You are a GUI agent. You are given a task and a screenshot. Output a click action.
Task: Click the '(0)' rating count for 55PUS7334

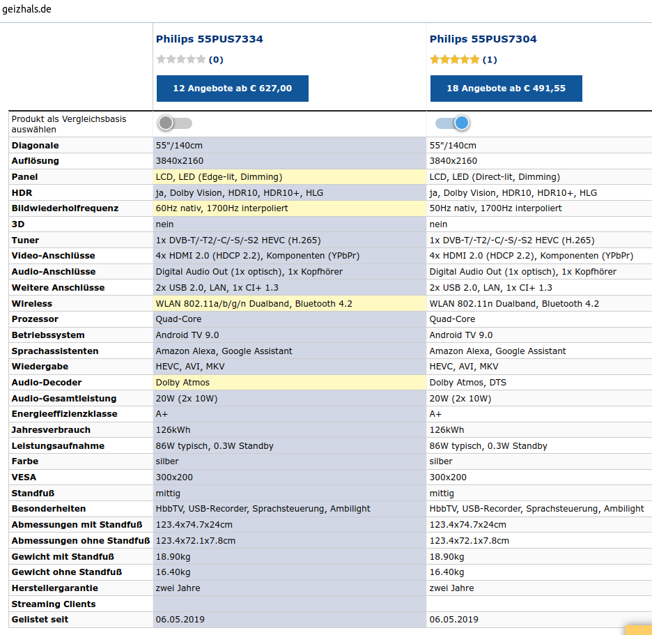tap(215, 59)
